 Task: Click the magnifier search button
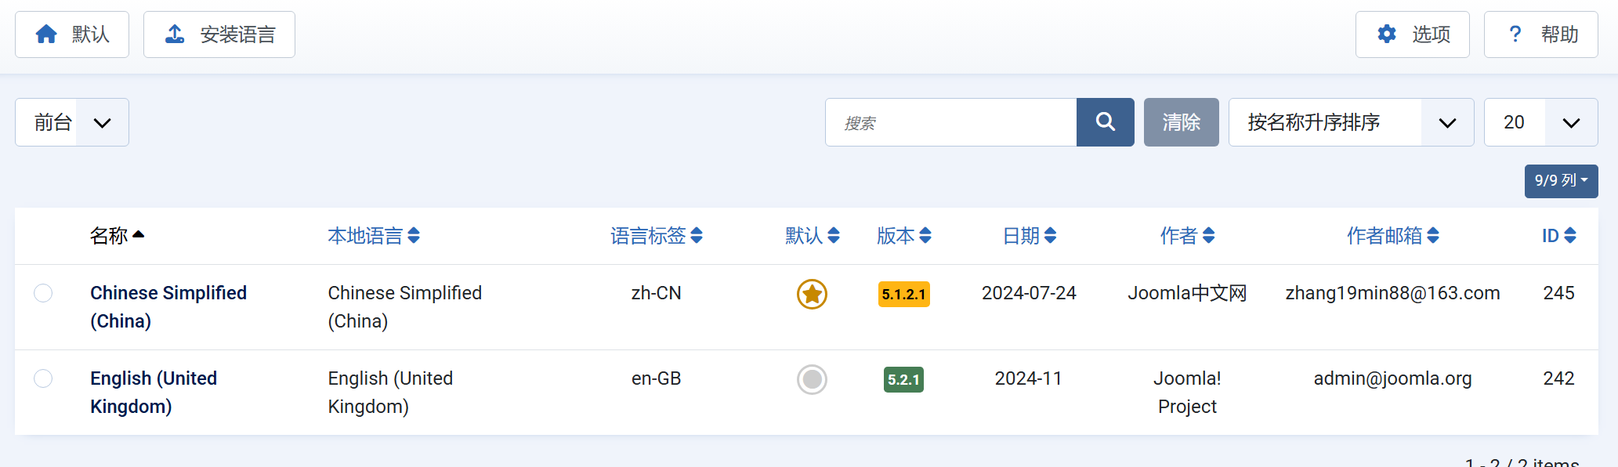point(1105,122)
